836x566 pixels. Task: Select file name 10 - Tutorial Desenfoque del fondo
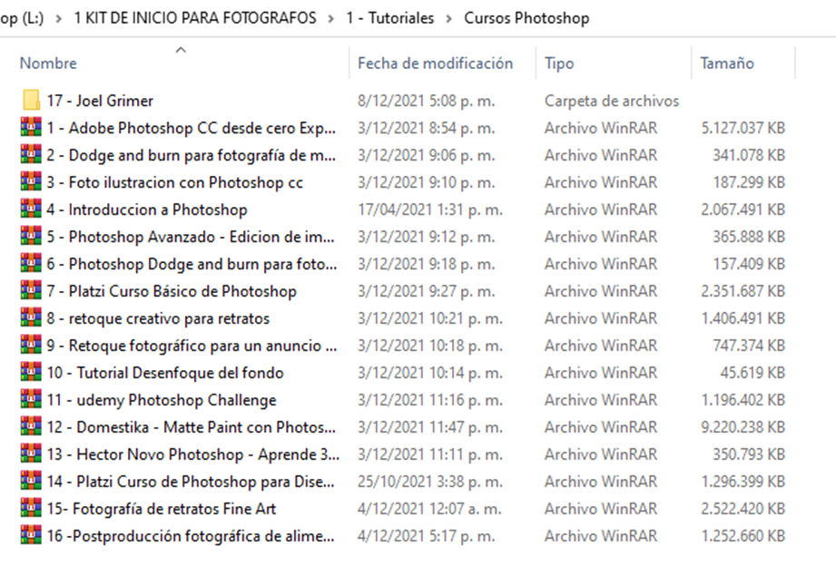165,373
